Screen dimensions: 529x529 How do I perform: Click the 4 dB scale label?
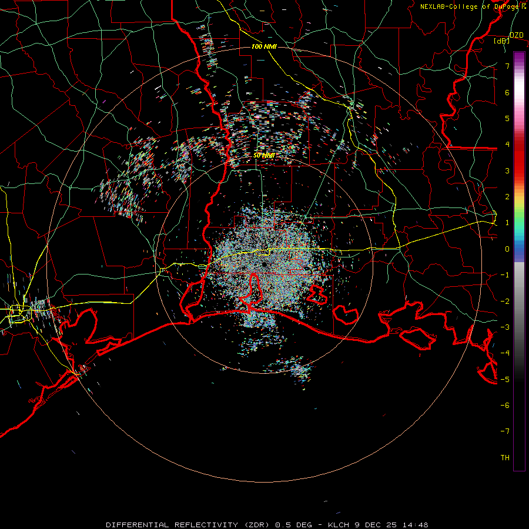tap(507, 145)
